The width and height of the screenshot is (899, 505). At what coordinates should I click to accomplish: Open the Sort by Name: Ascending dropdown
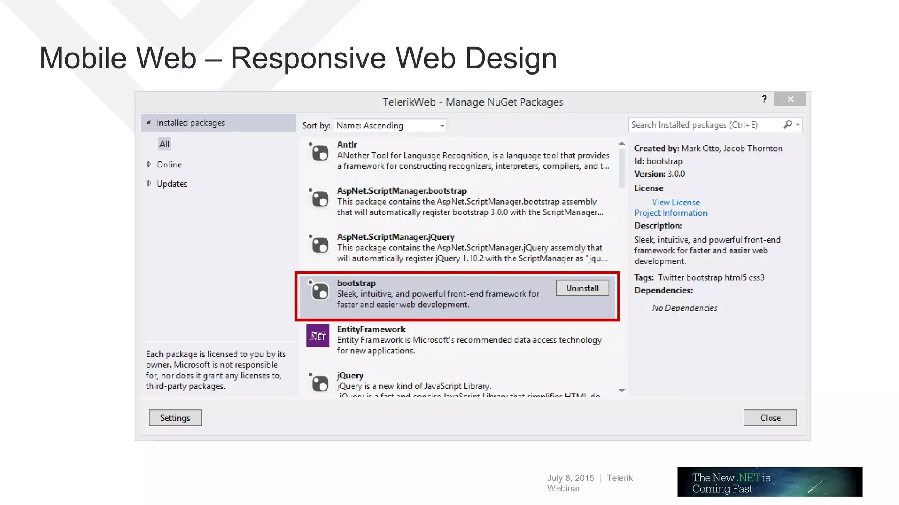coord(390,126)
